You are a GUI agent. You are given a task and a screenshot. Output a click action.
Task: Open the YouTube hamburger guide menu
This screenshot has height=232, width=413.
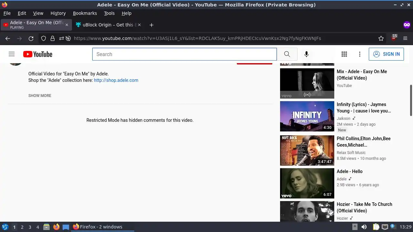click(x=12, y=54)
